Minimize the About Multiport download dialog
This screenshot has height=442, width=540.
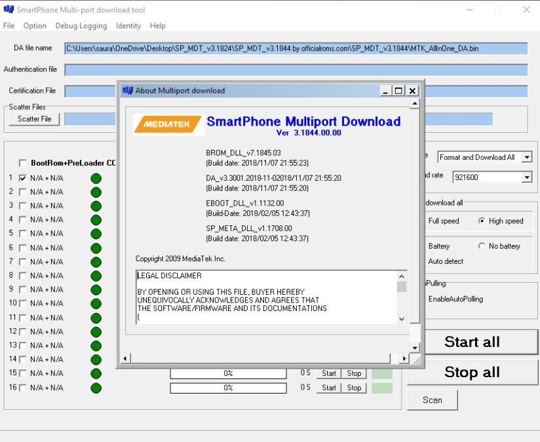tap(385, 91)
